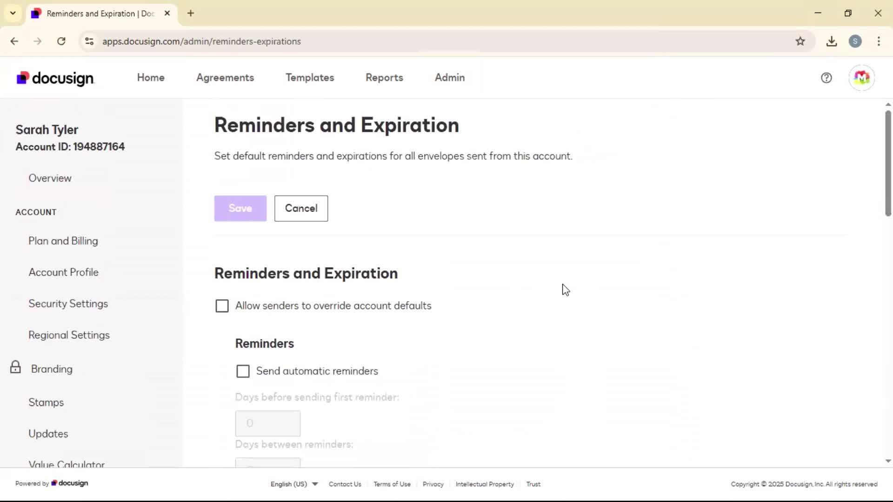Click the Cancel button
This screenshot has height=502, width=893.
coord(301,208)
